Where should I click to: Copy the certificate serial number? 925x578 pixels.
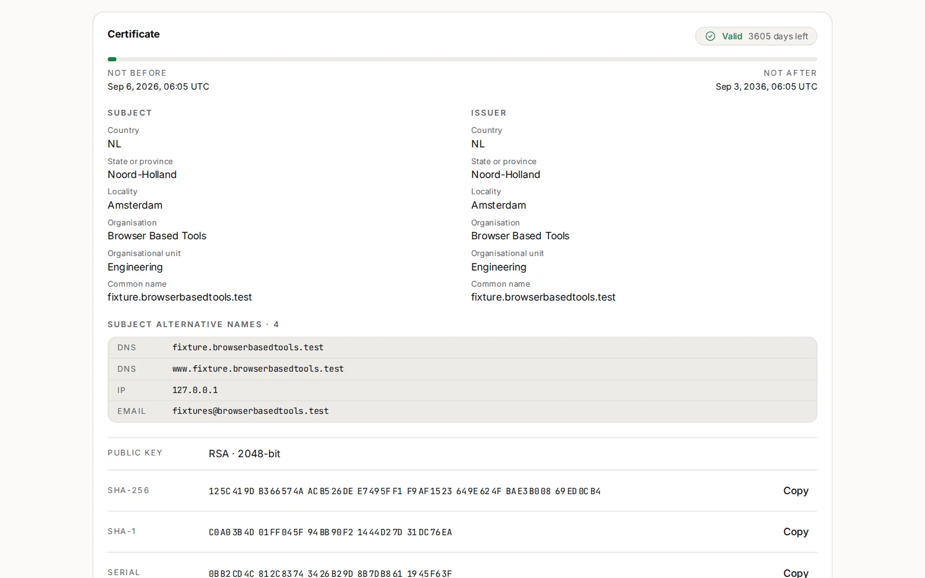tap(795, 573)
